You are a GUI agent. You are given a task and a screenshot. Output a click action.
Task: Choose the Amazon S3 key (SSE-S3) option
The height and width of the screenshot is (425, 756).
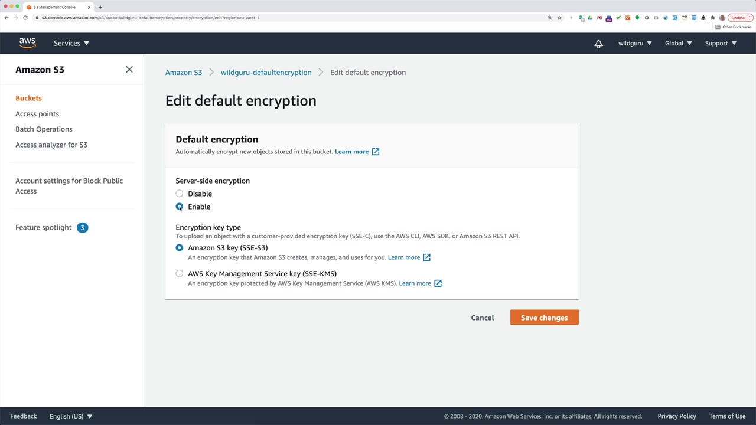coord(180,248)
